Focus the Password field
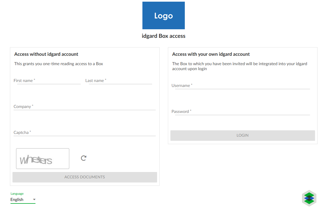 (x=241, y=112)
